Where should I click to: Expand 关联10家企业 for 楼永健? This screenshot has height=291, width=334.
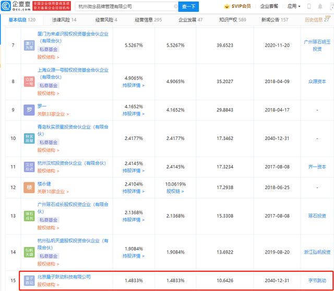[53, 192]
